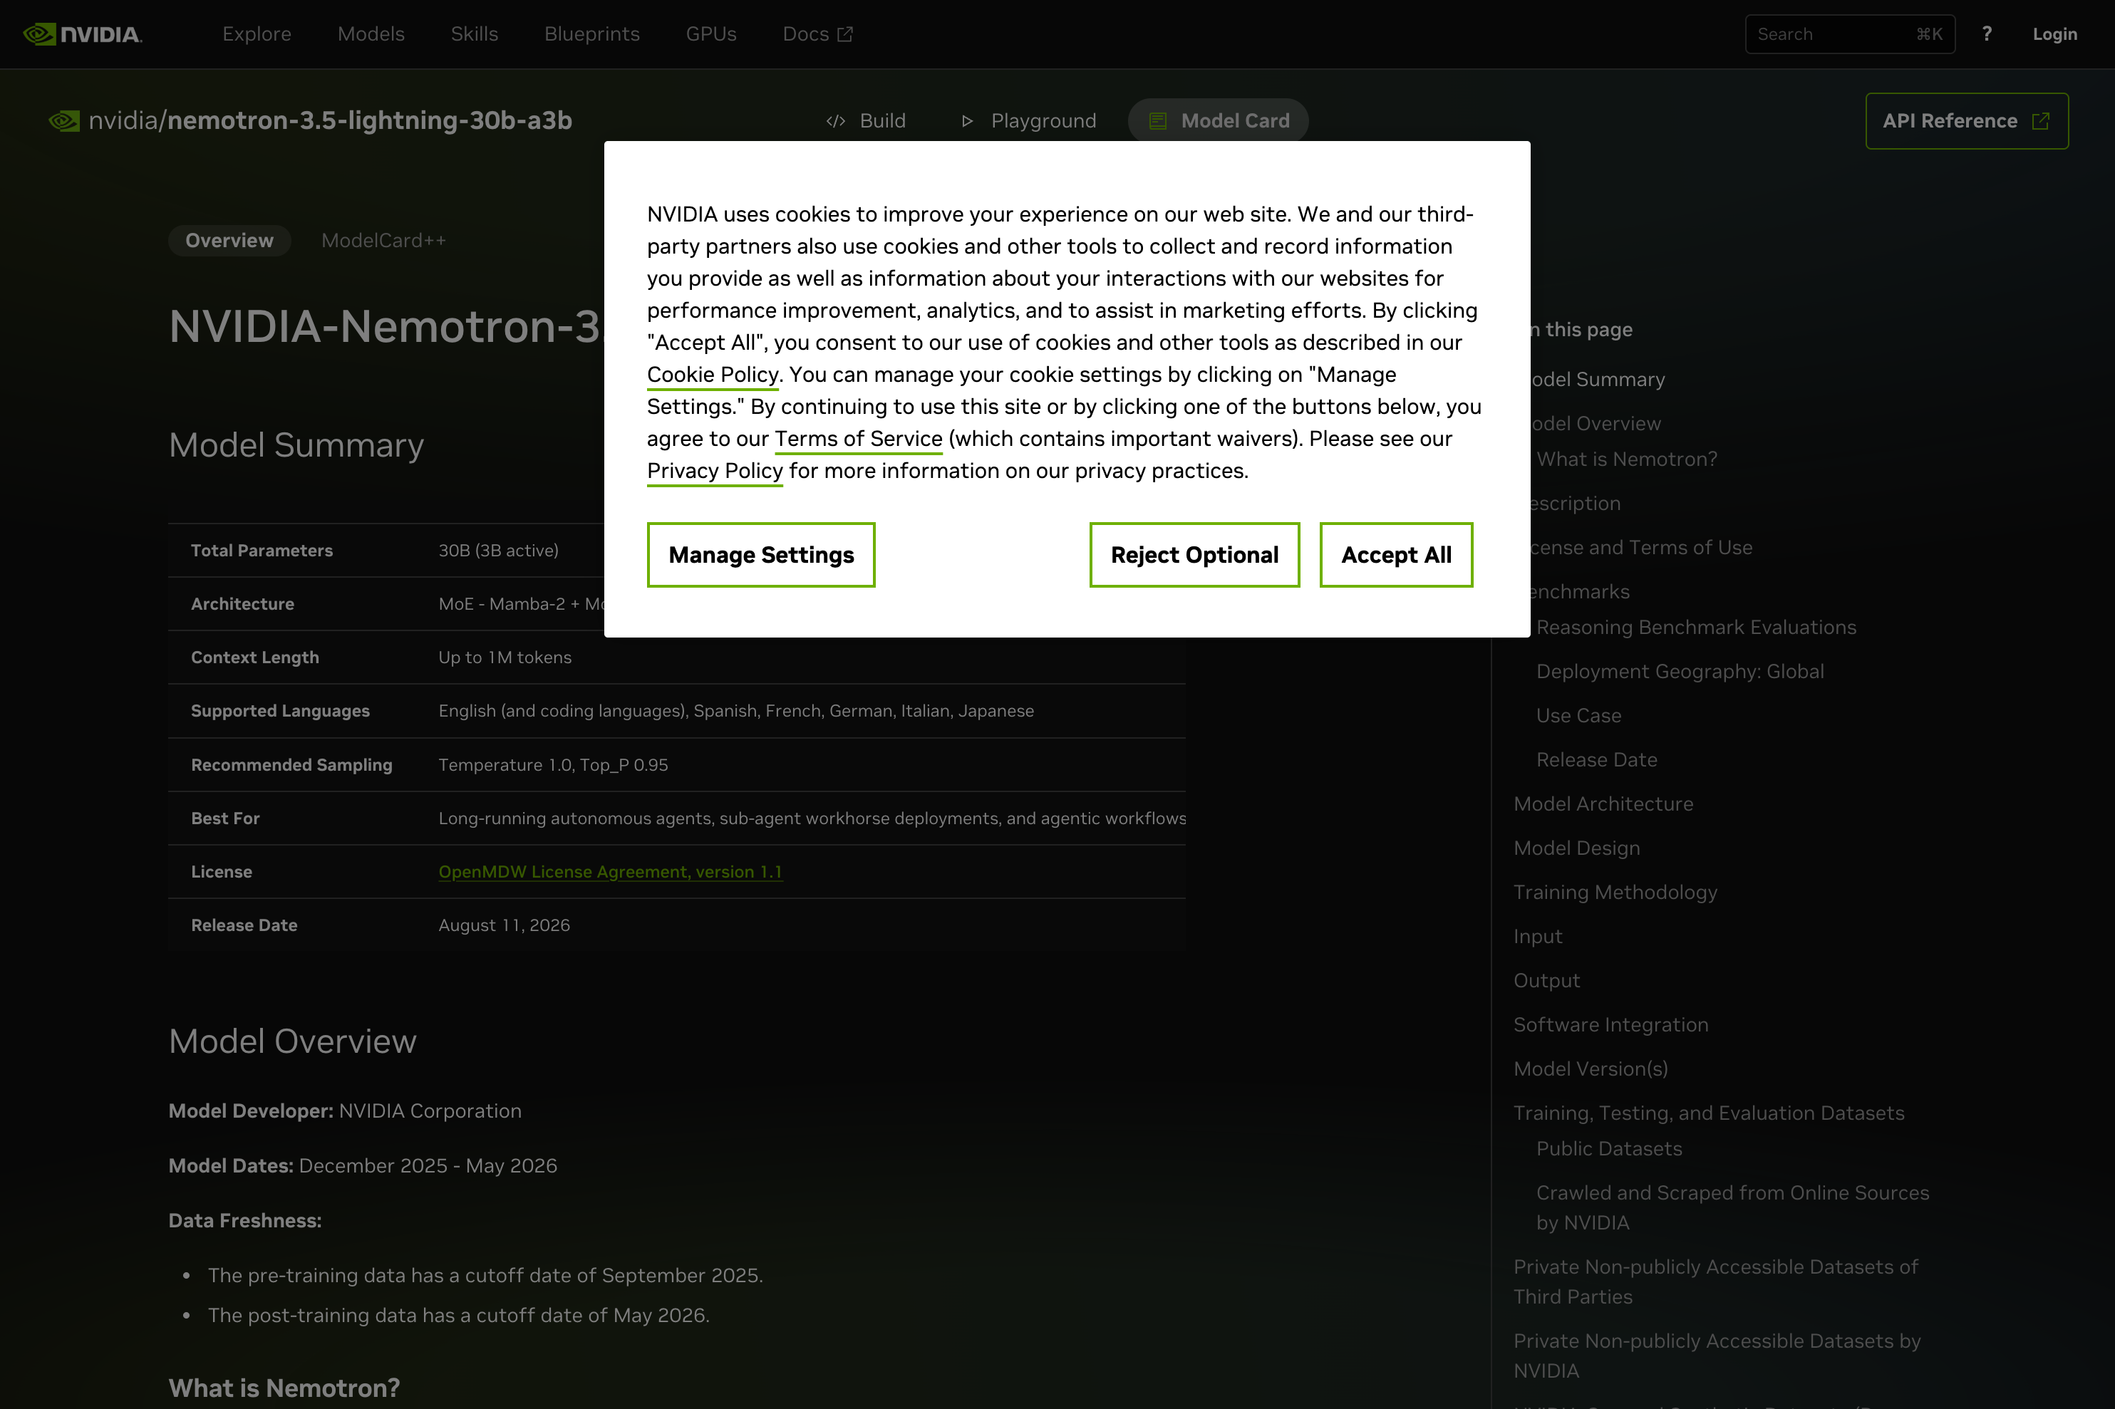The image size is (2115, 1409).
Task: Click the Reject Optional button
Action: (1194, 556)
